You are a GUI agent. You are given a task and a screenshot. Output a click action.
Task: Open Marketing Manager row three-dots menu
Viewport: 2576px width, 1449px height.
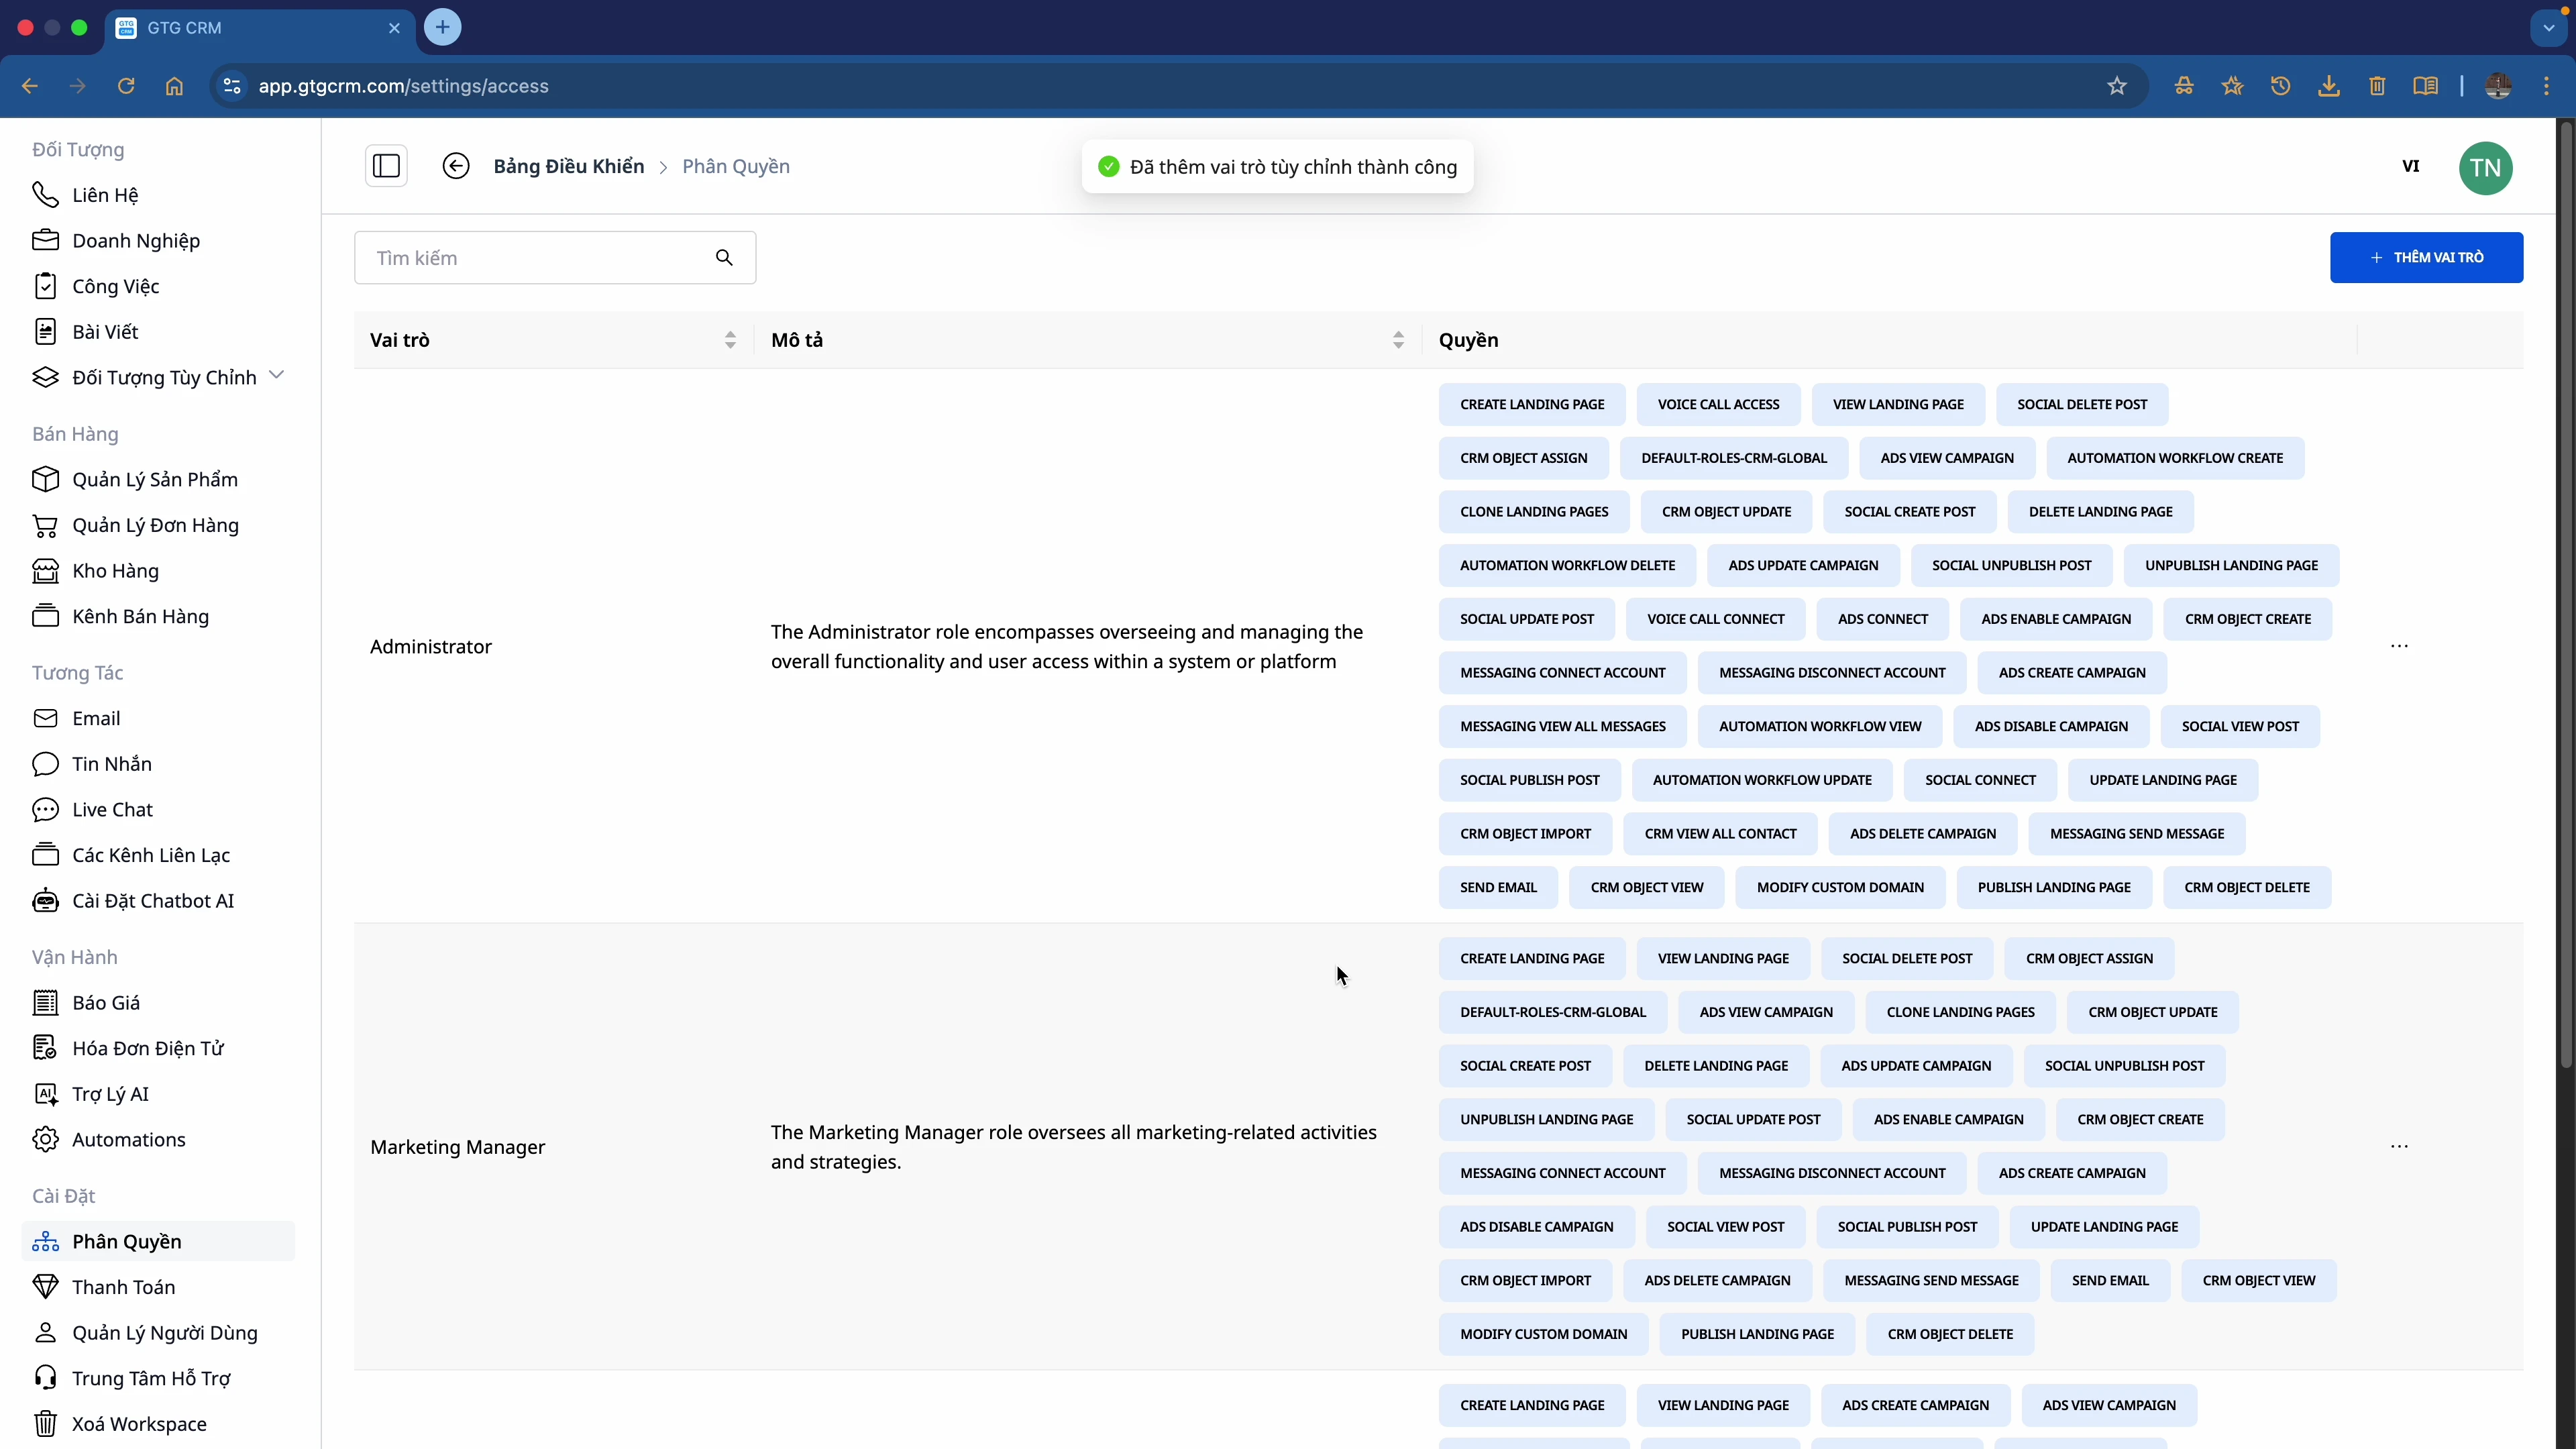pyautogui.click(x=2399, y=1146)
